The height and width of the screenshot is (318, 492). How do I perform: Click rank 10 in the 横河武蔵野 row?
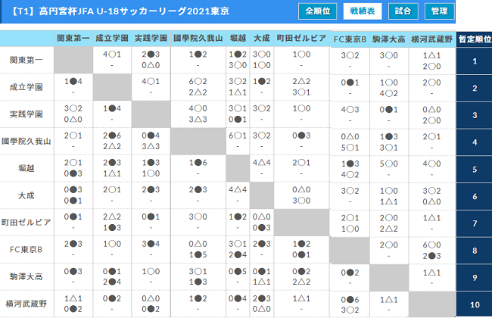pos(475,305)
